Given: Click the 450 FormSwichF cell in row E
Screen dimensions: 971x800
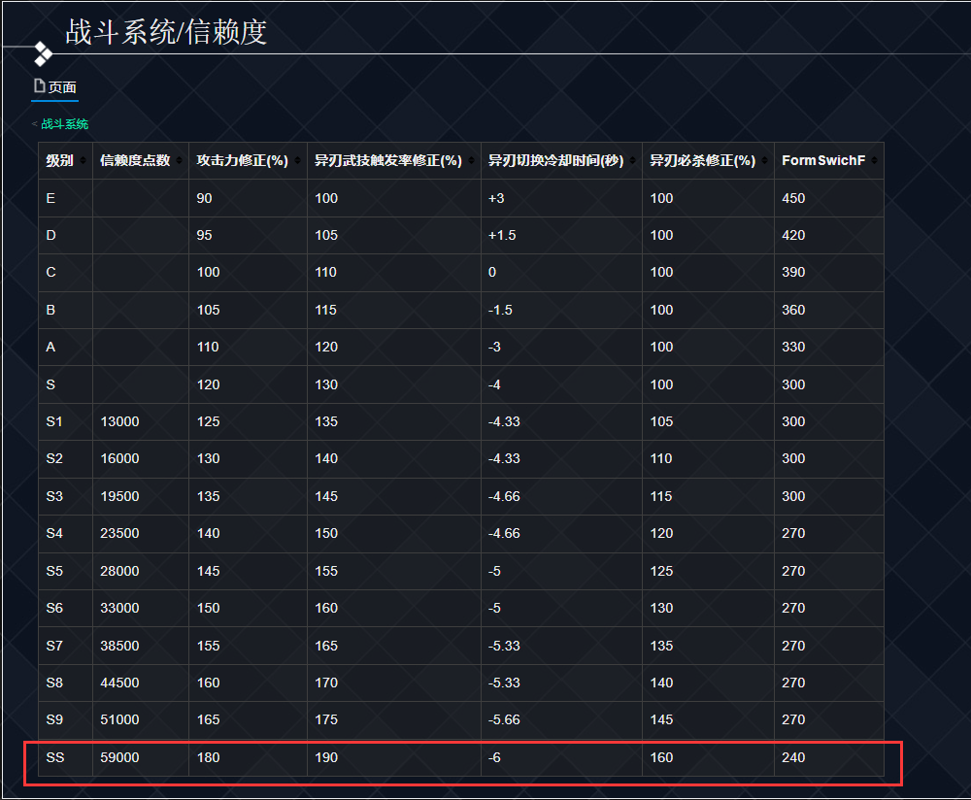Looking at the screenshot, I should [793, 198].
